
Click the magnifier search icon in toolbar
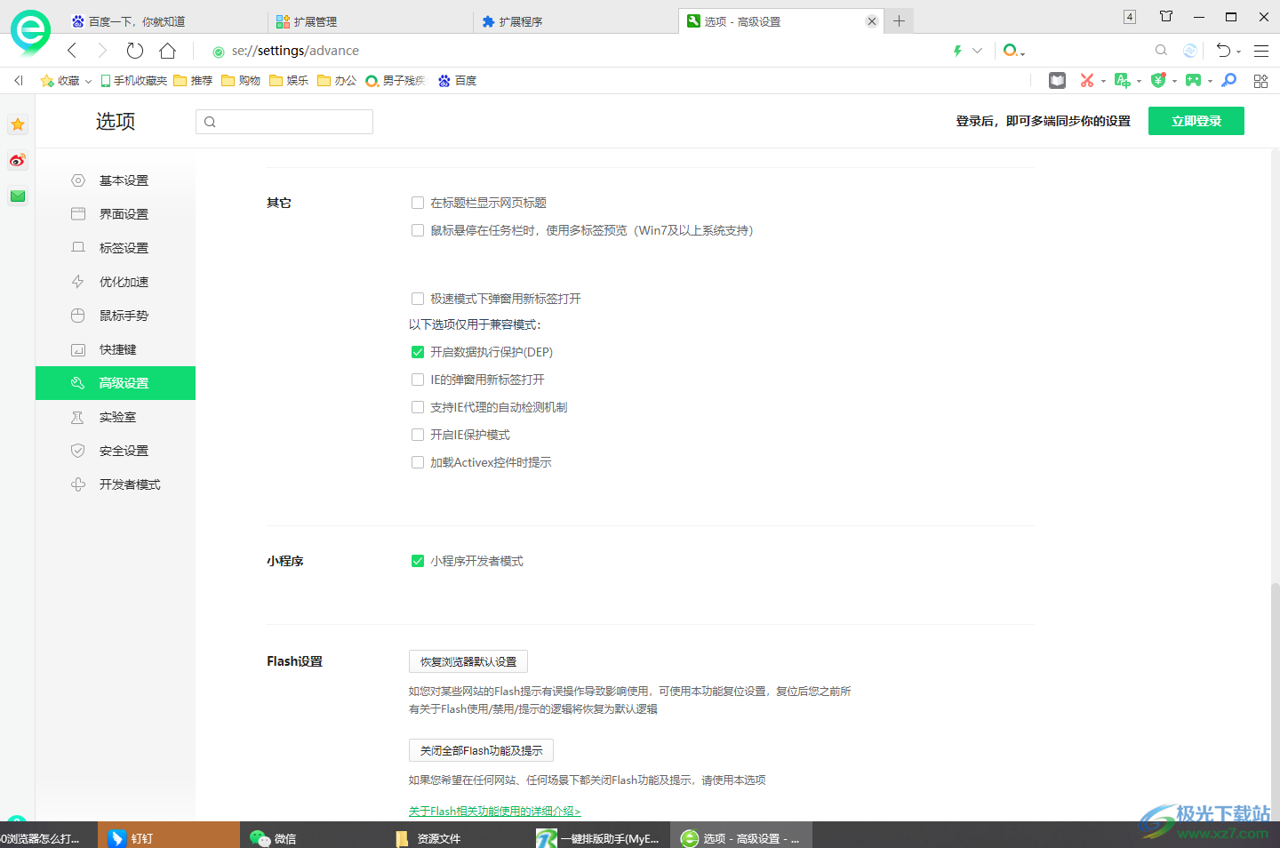point(1161,51)
